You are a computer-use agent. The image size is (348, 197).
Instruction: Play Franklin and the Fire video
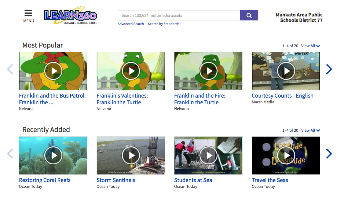click(x=208, y=71)
